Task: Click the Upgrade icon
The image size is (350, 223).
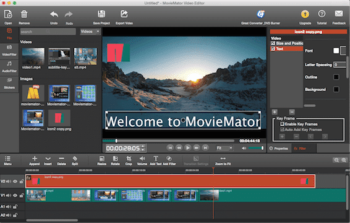Action: 305,14
